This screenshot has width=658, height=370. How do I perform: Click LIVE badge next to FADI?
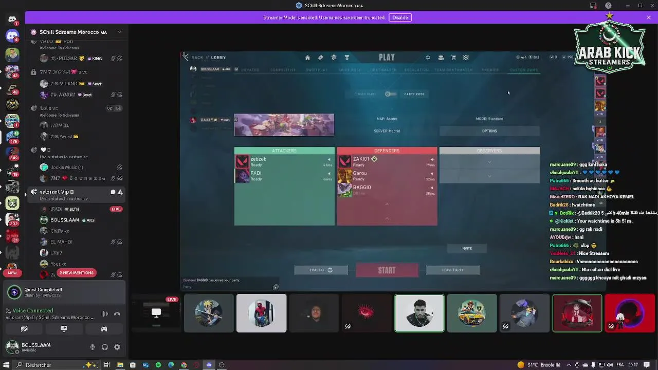point(116,209)
